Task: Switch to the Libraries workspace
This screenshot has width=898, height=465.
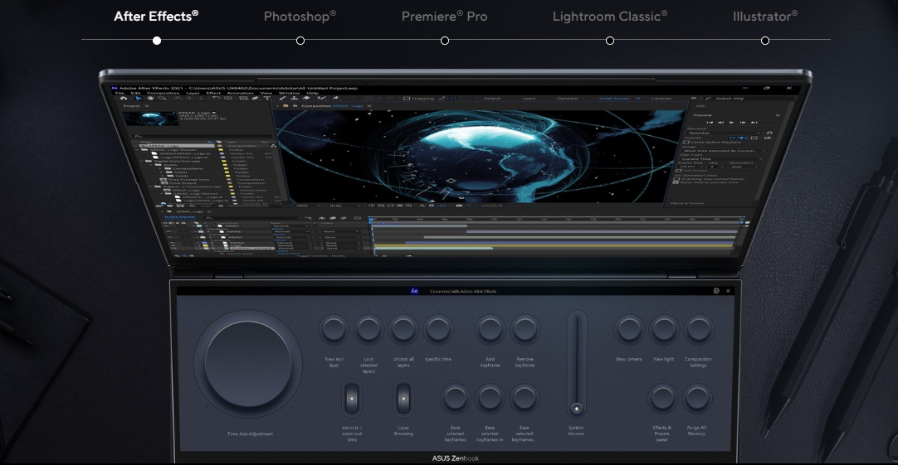Action: (661, 99)
